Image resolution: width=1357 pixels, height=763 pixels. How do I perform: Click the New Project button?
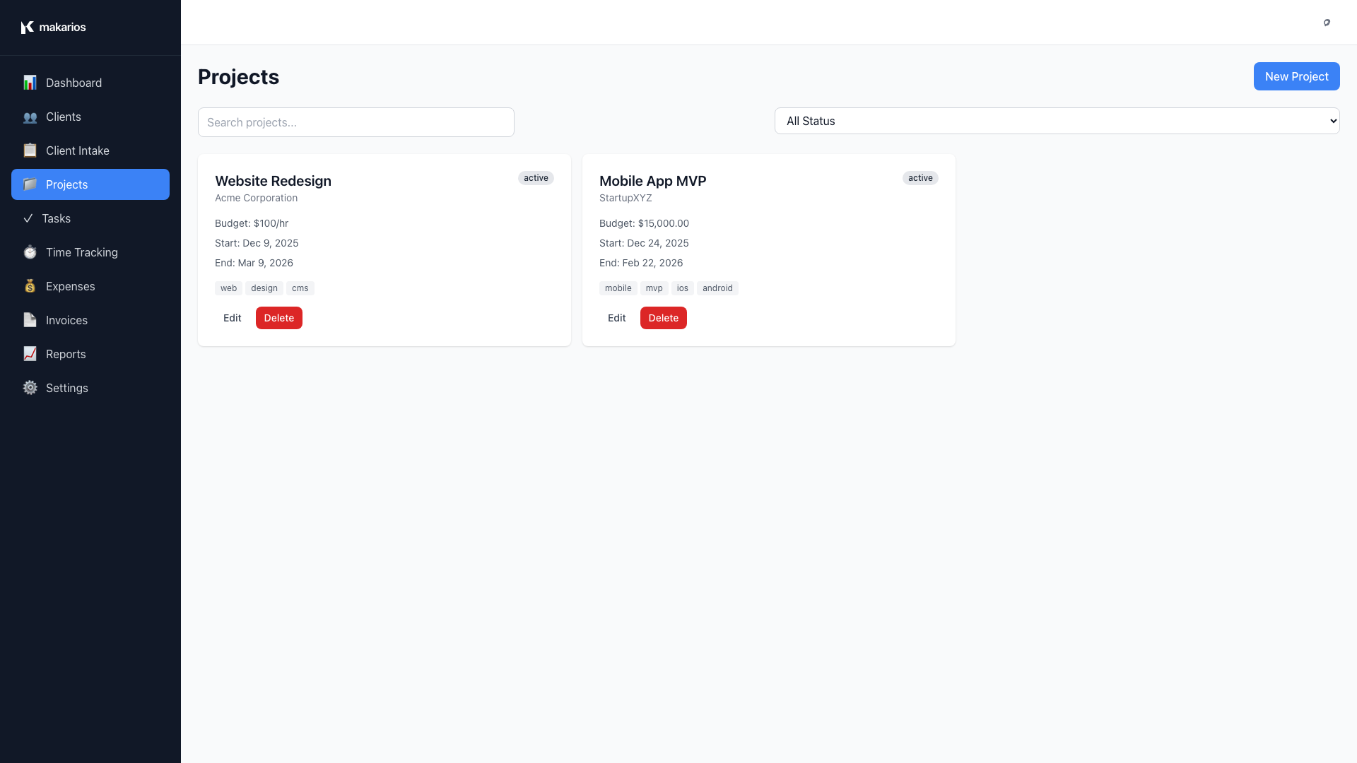[x=1296, y=76]
